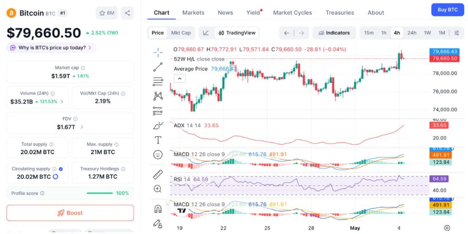Click Treasury Holdings info icon

(x=123, y=169)
